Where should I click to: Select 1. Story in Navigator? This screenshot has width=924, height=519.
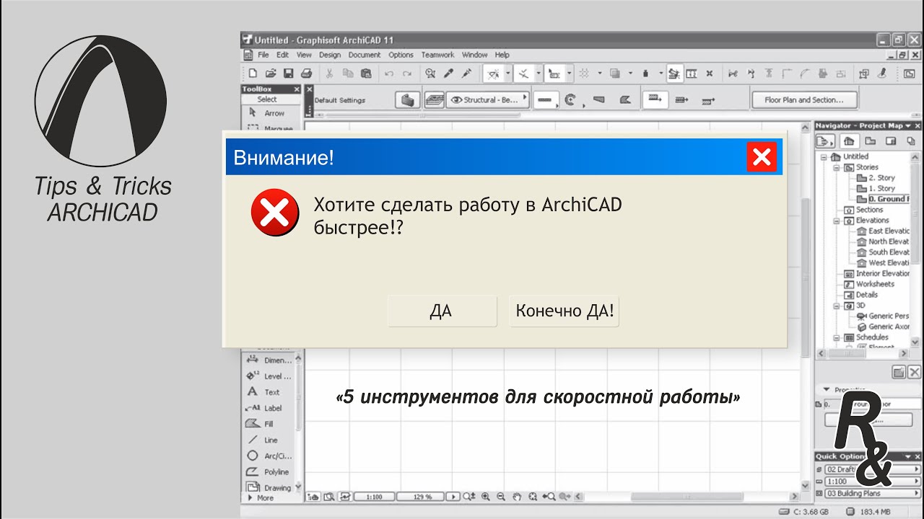pyautogui.click(x=876, y=188)
